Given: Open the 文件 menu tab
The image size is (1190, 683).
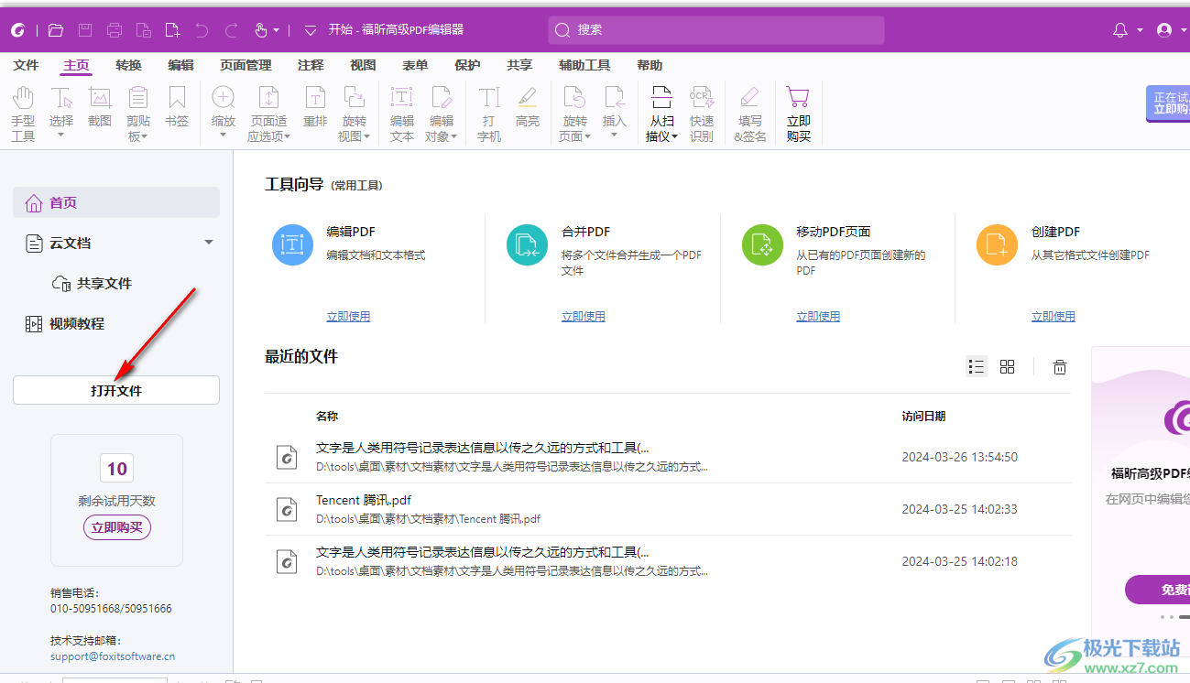Looking at the screenshot, I should (x=27, y=65).
